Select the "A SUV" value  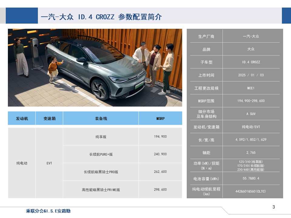pyautogui.click(x=251, y=114)
